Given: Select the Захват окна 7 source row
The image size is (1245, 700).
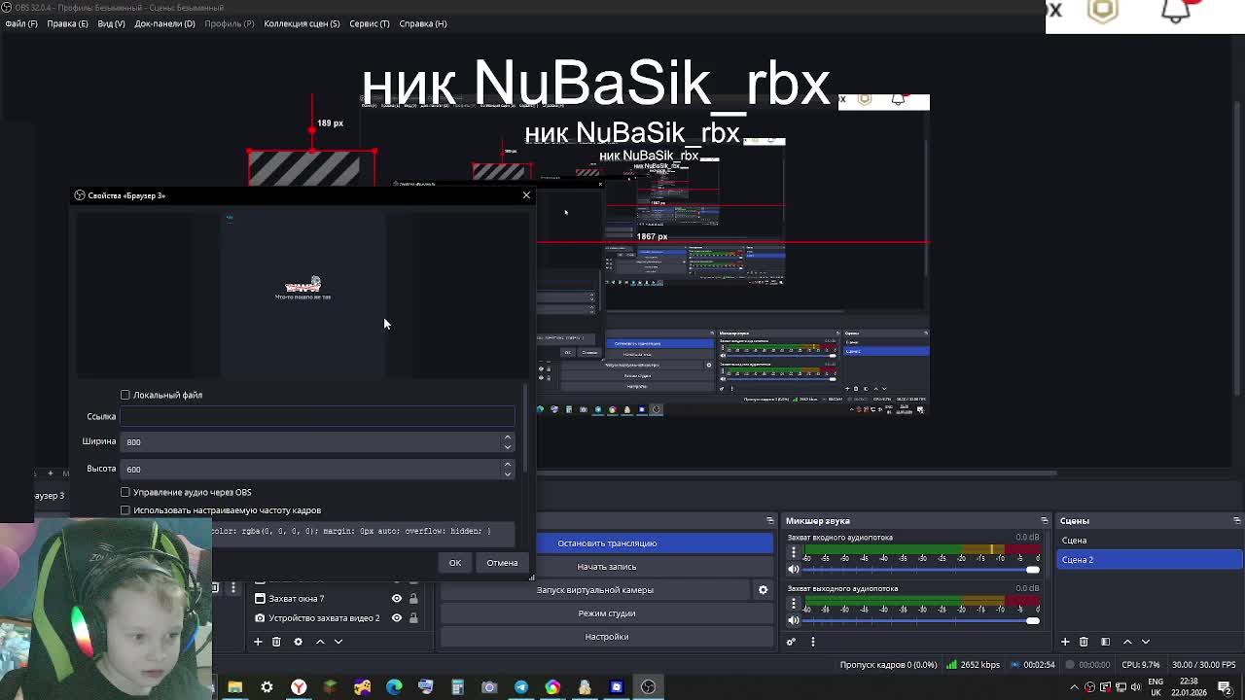Looking at the screenshot, I should (x=335, y=599).
